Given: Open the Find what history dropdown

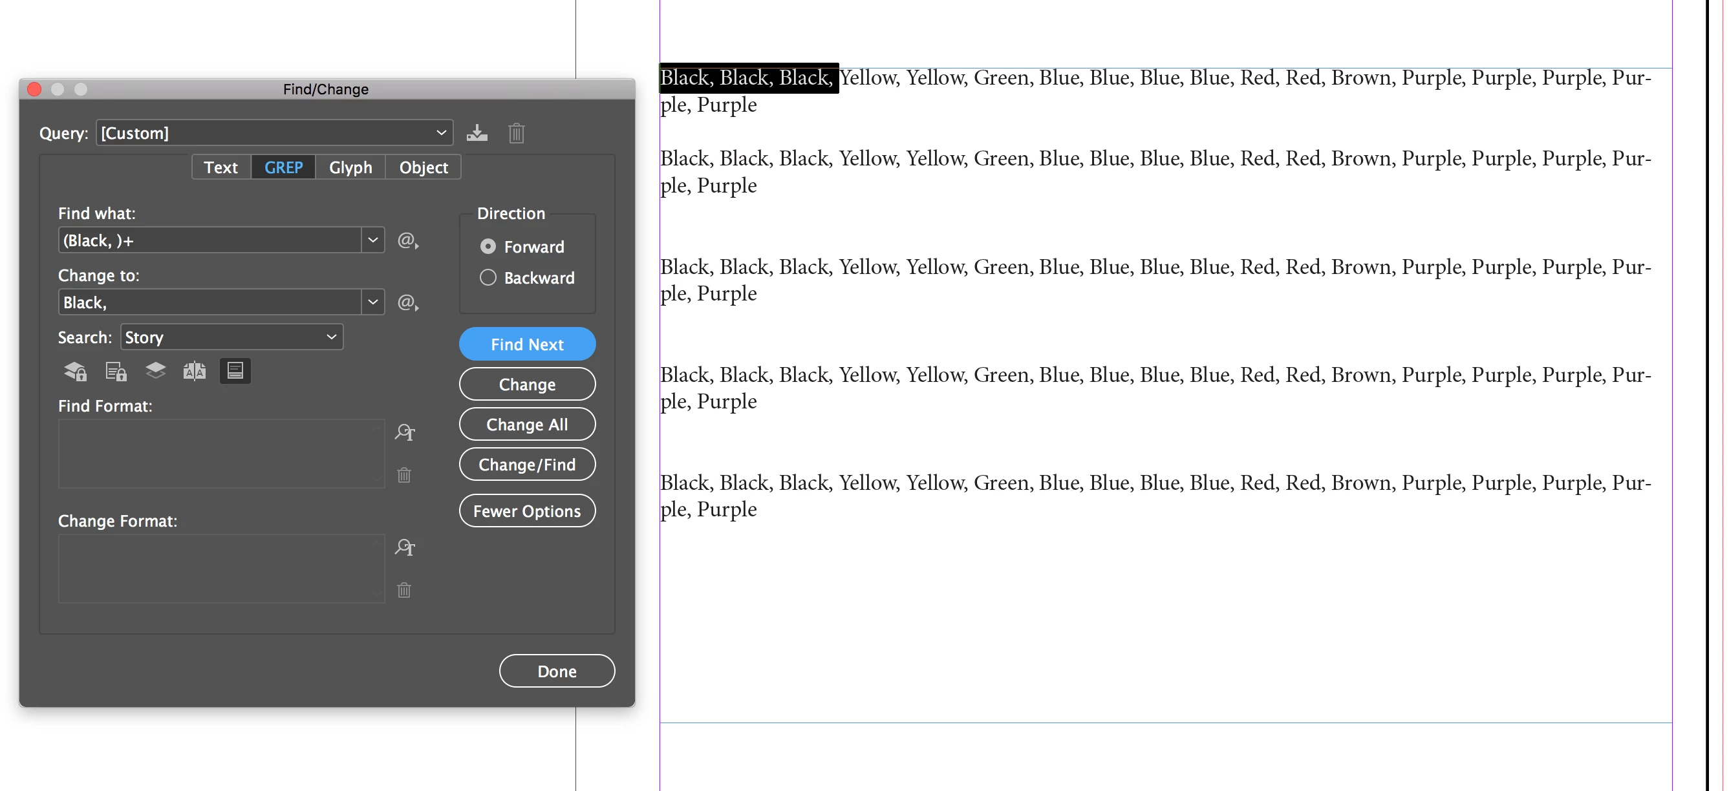Looking at the screenshot, I should coord(372,240).
